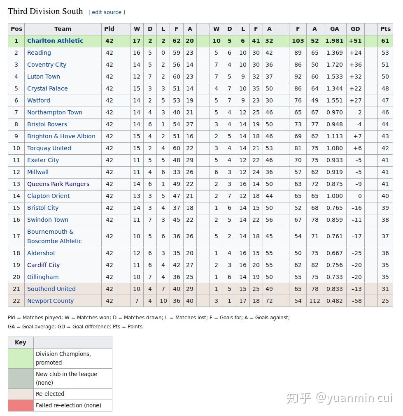Go to the Crystal Palace page

[47, 88]
